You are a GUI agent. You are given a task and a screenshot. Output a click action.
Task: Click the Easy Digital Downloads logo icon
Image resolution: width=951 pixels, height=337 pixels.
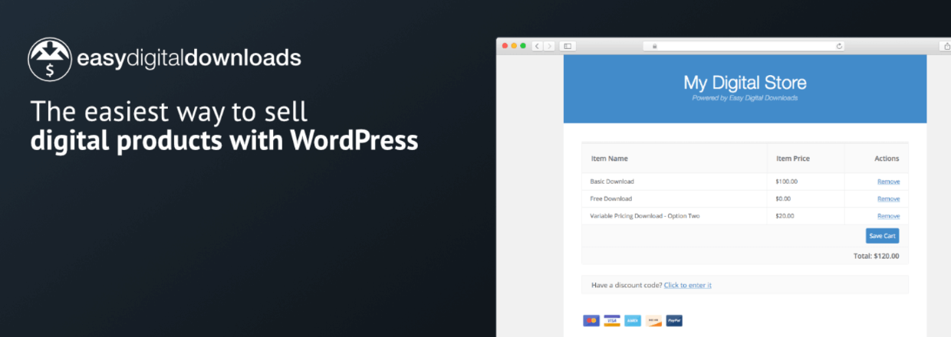pos(51,59)
